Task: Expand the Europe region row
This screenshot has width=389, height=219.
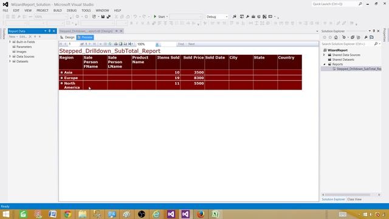Action: point(61,78)
